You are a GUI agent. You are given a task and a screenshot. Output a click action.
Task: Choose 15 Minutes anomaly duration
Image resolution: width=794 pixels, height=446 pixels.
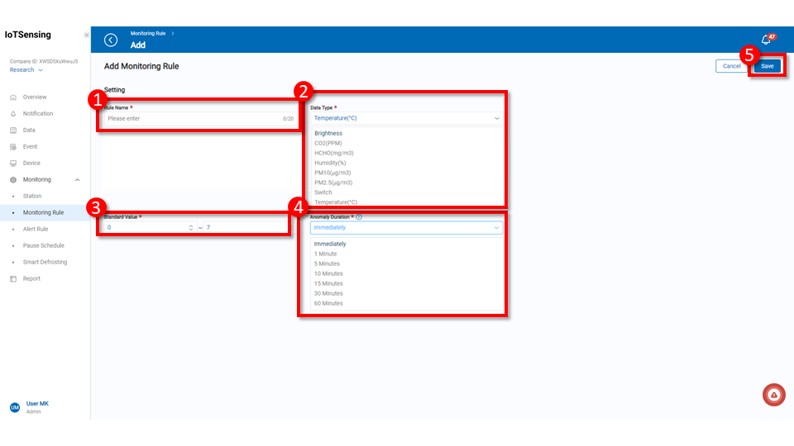[328, 283]
